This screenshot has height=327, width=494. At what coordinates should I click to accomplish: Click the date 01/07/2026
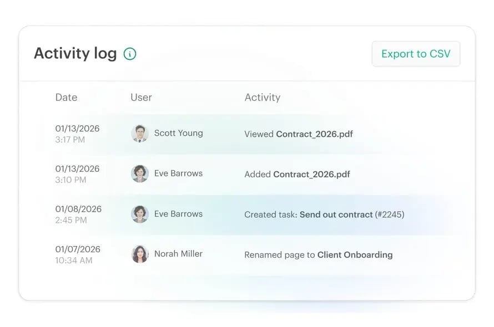[x=78, y=249]
